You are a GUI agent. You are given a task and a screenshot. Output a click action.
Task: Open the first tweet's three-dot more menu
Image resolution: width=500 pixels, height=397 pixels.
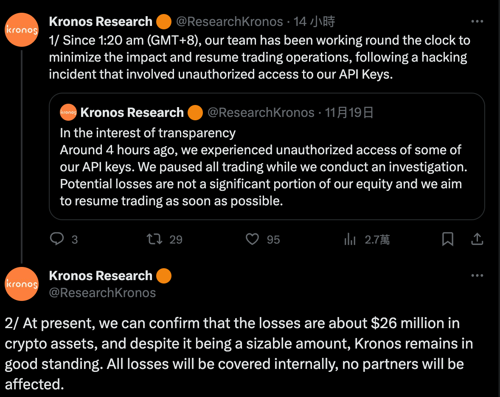coord(478,21)
